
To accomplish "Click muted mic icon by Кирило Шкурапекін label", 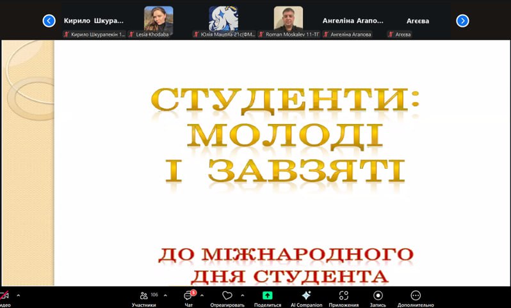I will click(66, 35).
